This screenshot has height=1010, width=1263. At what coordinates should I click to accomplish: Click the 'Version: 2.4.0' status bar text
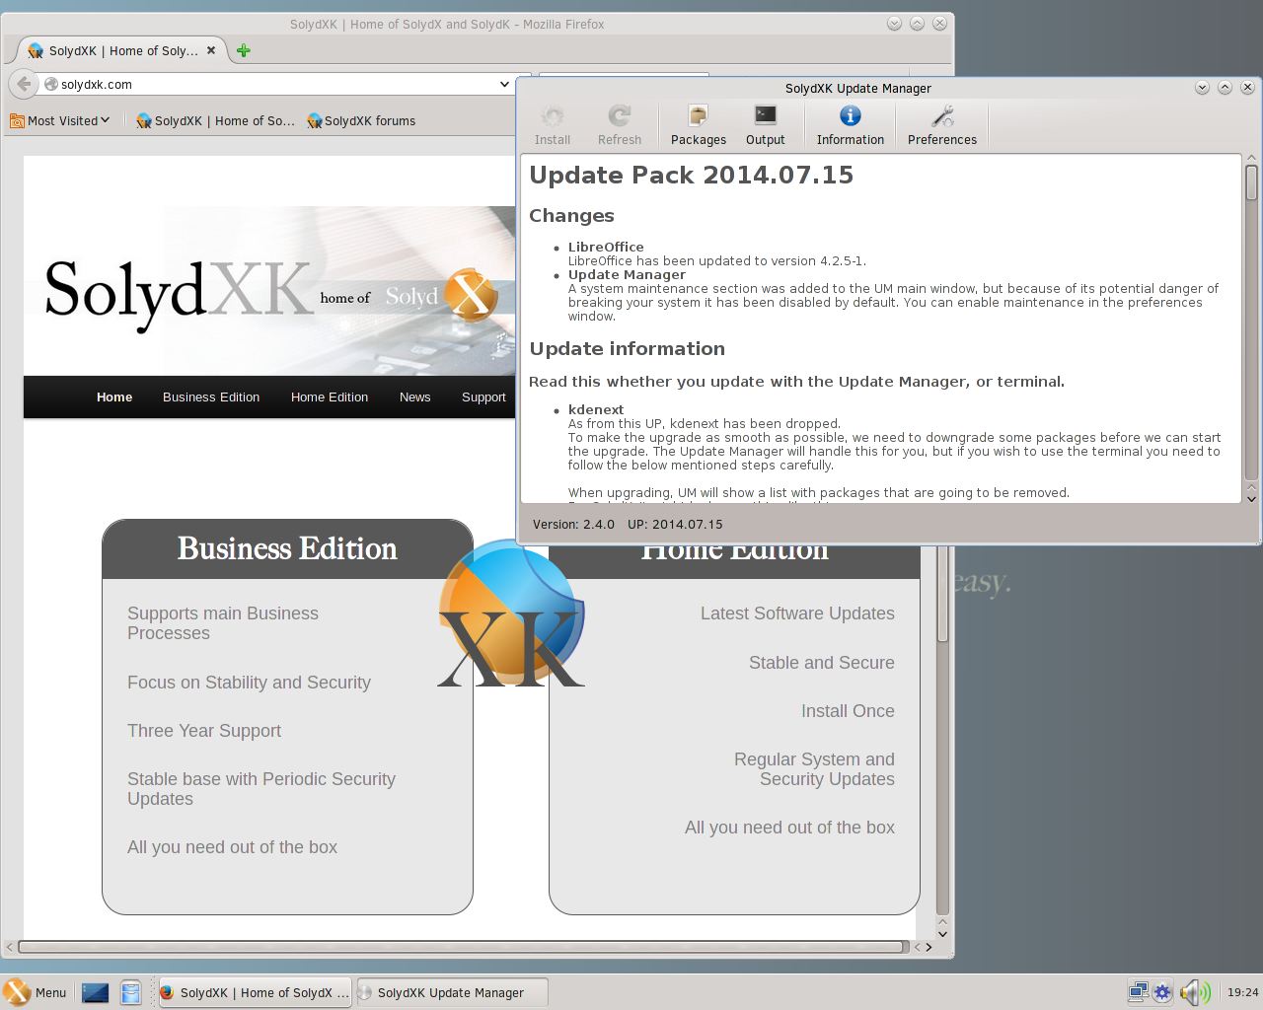pos(573,525)
